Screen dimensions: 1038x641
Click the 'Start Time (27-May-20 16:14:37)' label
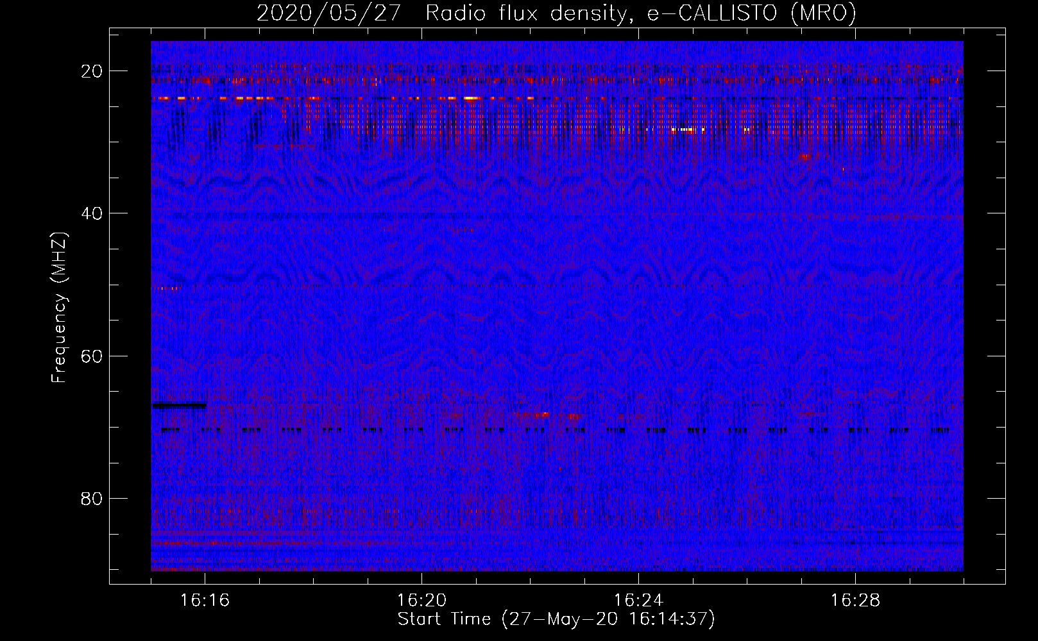[556, 619]
